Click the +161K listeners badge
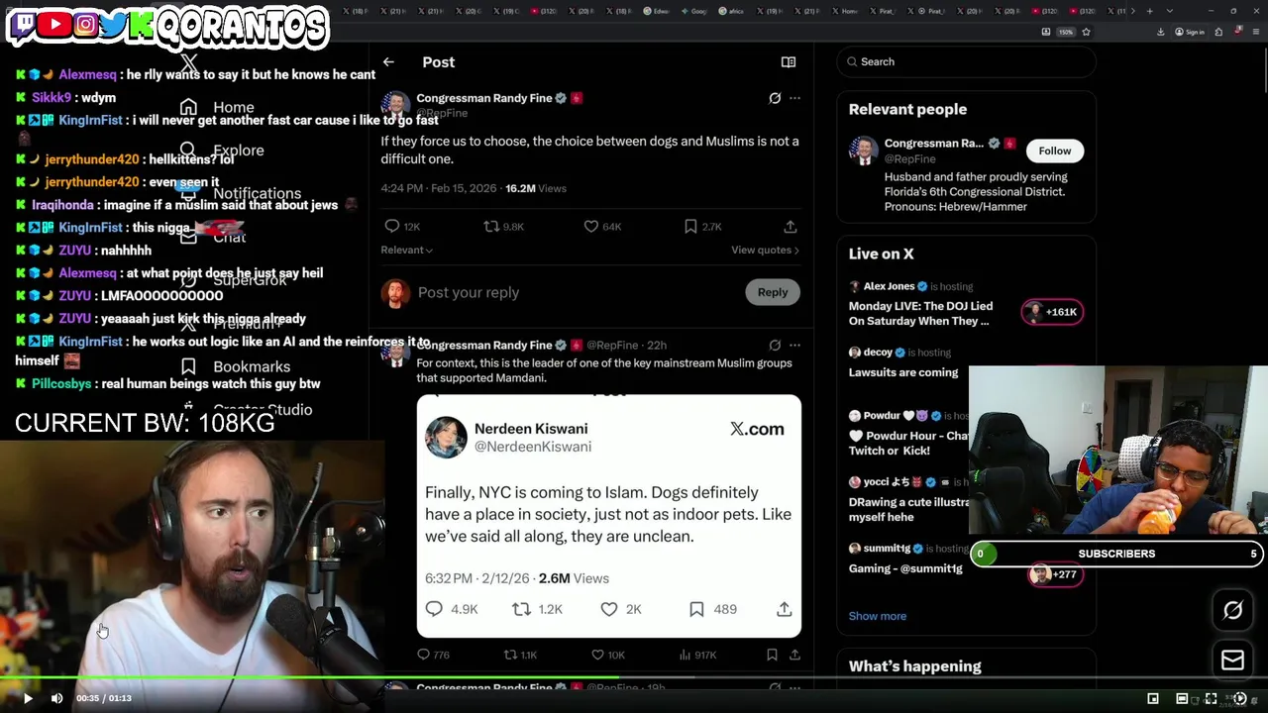Screen dimensions: 1268x713 tap(1052, 312)
